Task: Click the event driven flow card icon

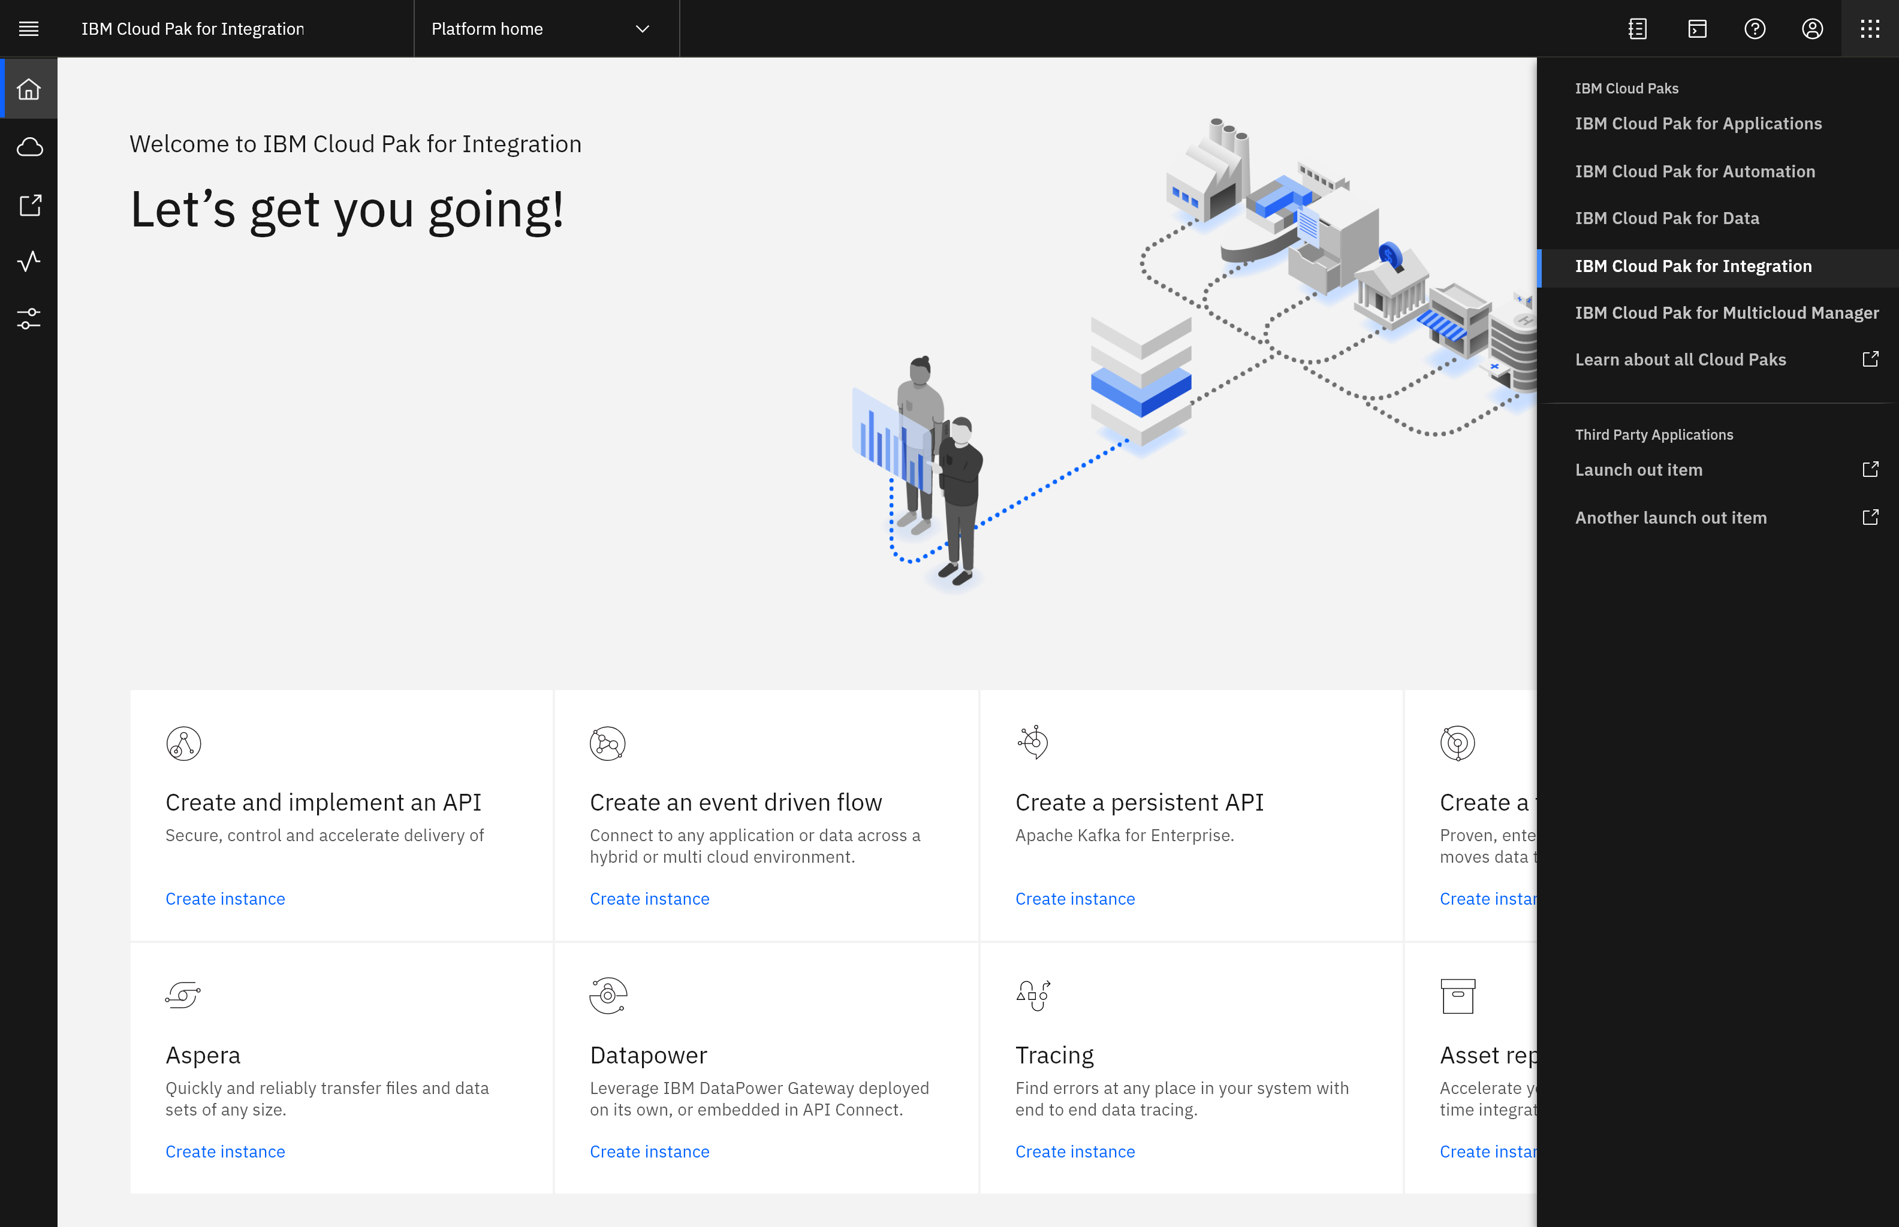Action: pyautogui.click(x=607, y=744)
